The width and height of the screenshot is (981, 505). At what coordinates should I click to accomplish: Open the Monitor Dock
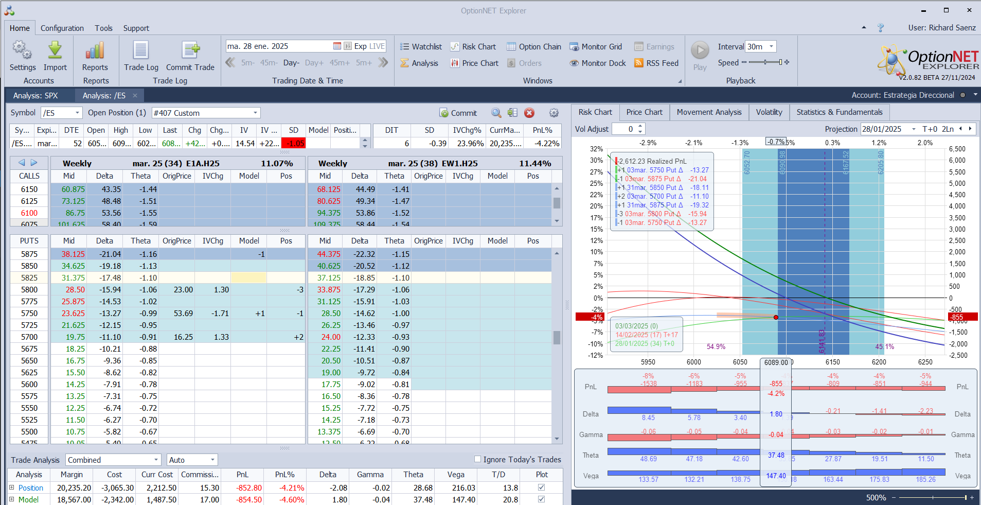(598, 63)
